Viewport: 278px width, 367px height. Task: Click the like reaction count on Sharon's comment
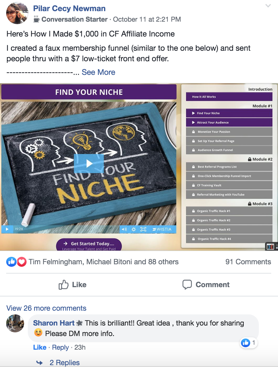click(249, 343)
